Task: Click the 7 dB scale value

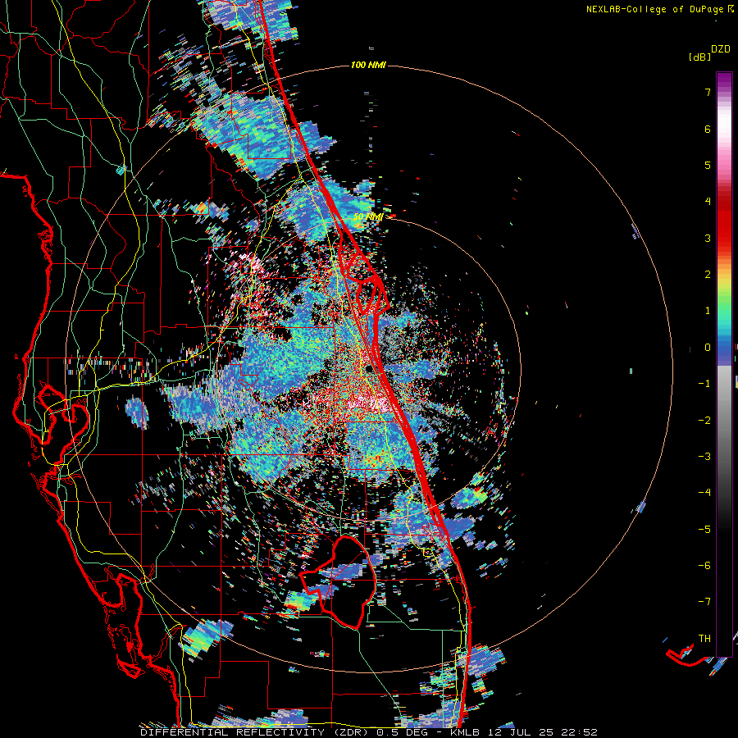Action: tap(708, 92)
